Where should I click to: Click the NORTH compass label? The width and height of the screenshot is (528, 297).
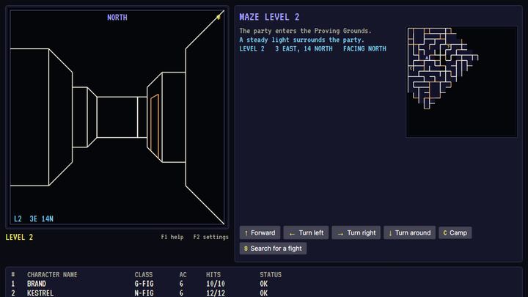(117, 17)
